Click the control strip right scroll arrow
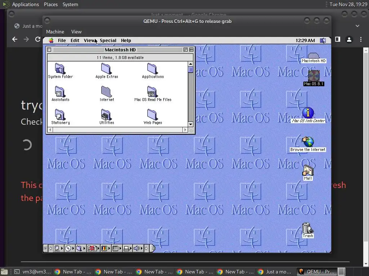Viewport: 369px width, 276px height. 146,248
